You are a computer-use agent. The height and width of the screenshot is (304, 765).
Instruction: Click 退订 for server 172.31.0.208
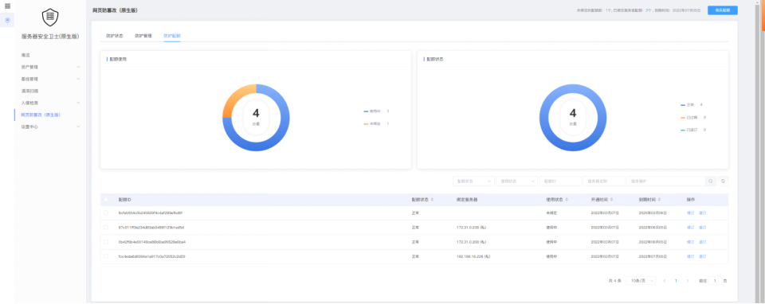[x=703, y=242]
